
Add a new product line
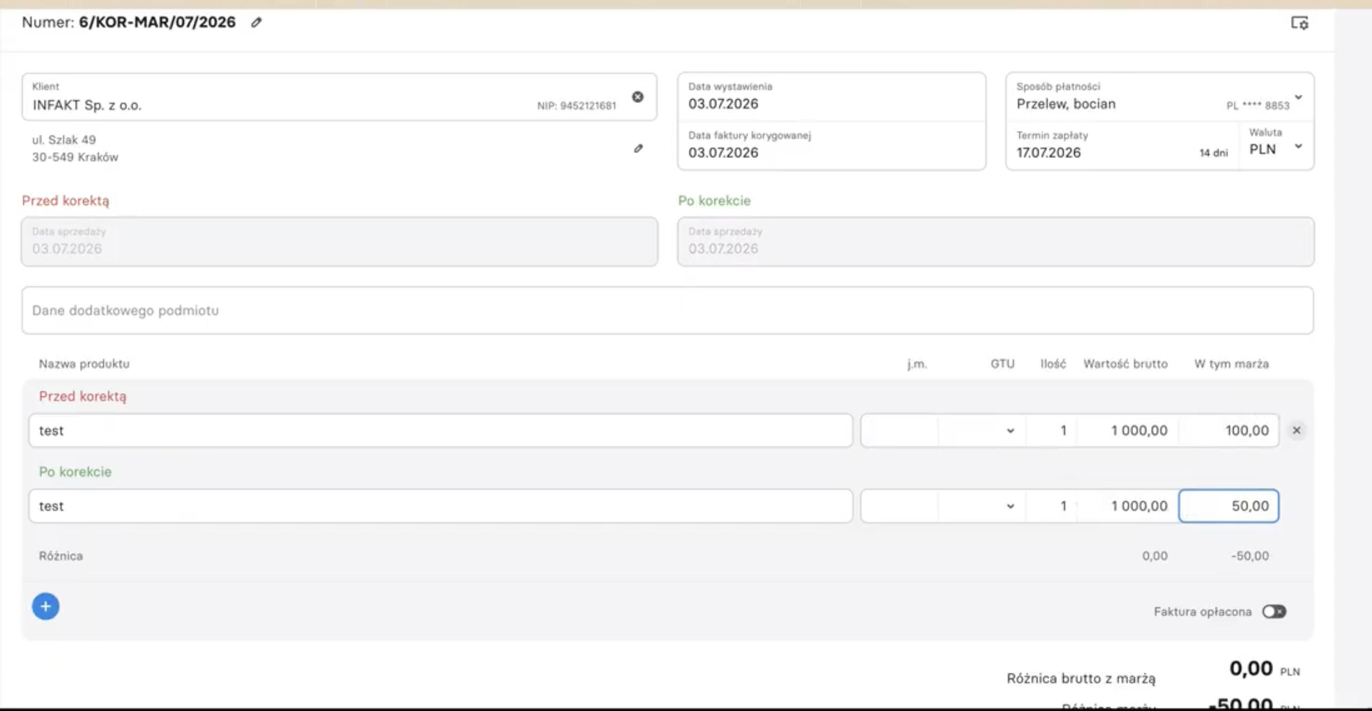click(x=45, y=606)
